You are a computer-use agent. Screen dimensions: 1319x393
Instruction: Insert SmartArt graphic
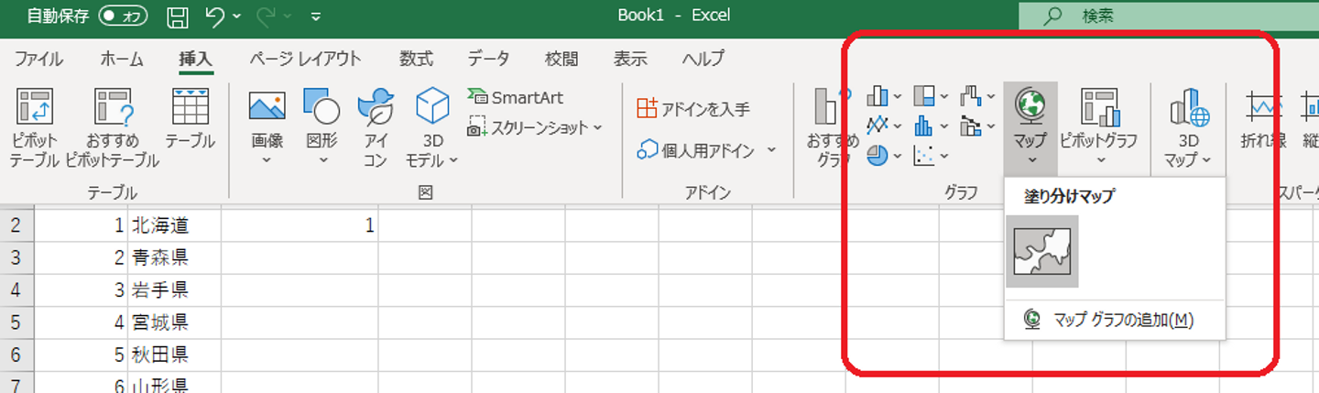515,97
